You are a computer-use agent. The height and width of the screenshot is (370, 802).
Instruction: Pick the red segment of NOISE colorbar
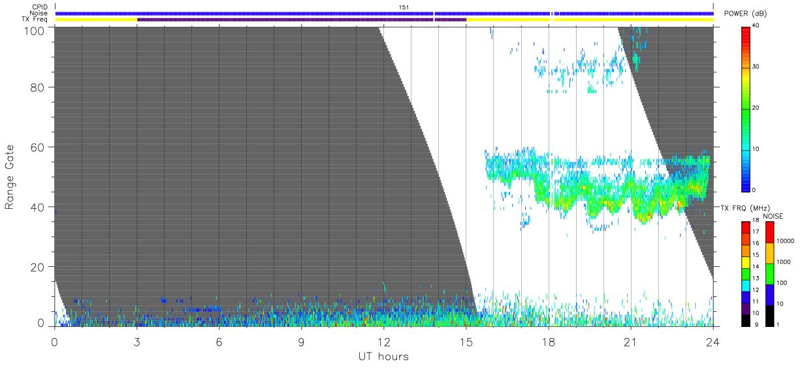tap(770, 232)
